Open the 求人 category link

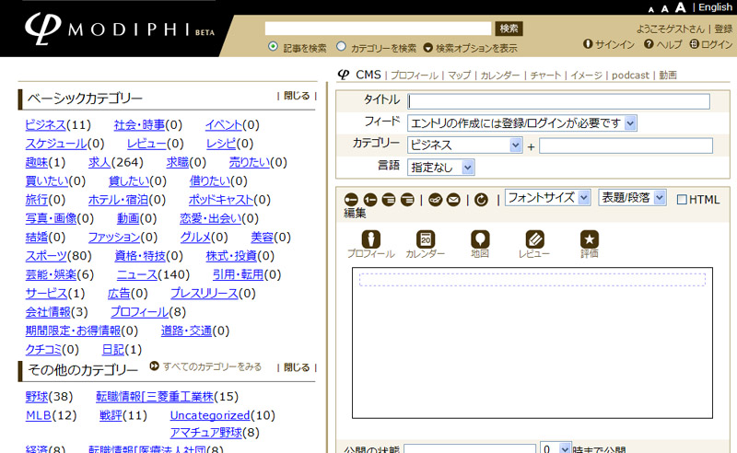tap(99, 162)
